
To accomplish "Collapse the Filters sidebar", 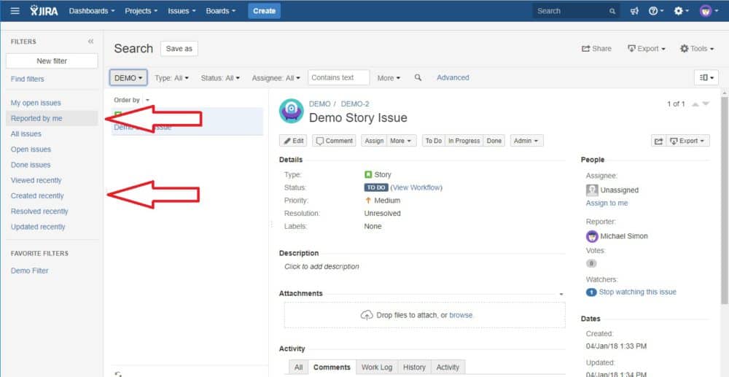I will (x=90, y=42).
